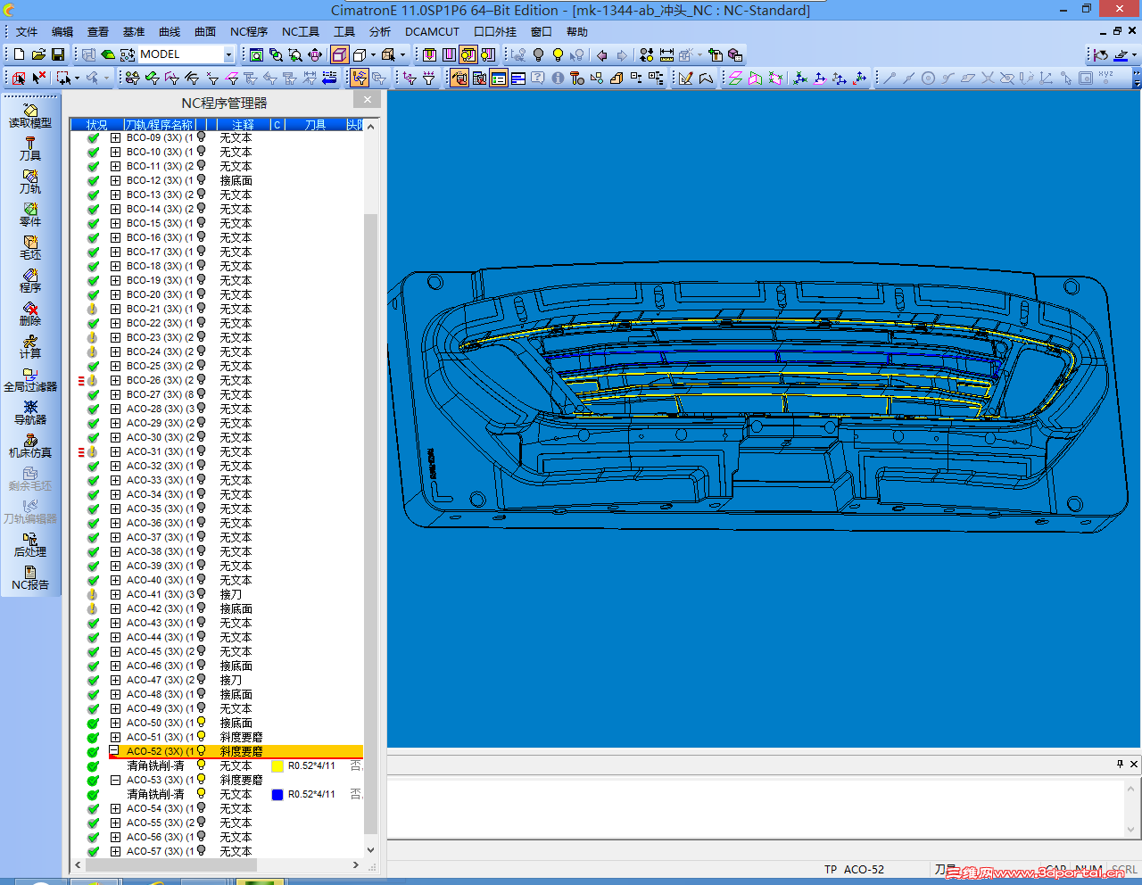Hide the ACO-50 toolpath via its yellow bulb
The image size is (1142, 885).
[x=202, y=723]
